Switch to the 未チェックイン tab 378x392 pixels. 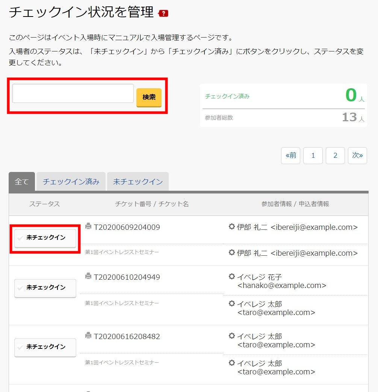(x=138, y=181)
